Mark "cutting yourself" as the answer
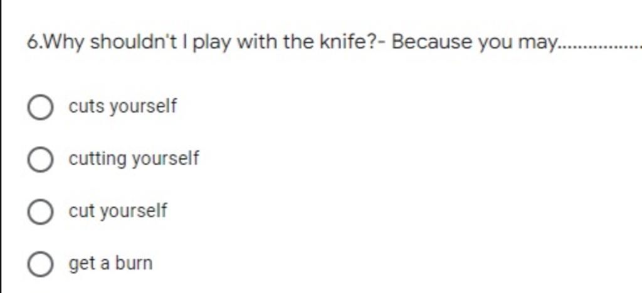This screenshot has height=293, width=642. [x=40, y=160]
